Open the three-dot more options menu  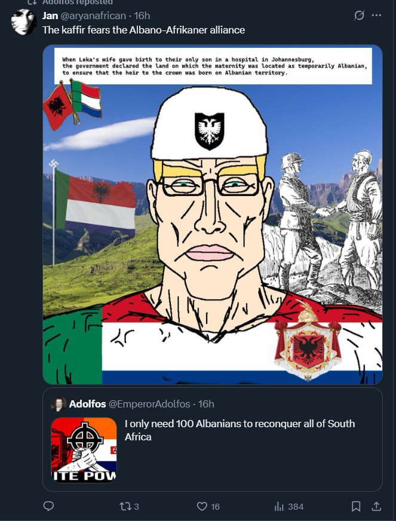pyautogui.click(x=376, y=16)
